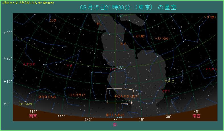Select the フォーマルハウト star label
This screenshot has height=131, width=224.
tap(27, 104)
